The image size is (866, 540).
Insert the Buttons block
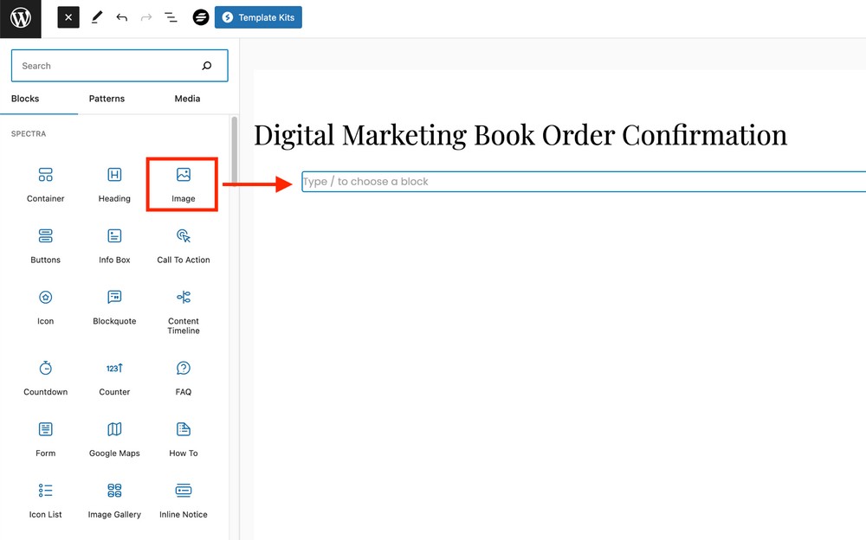click(x=45, y=244)
